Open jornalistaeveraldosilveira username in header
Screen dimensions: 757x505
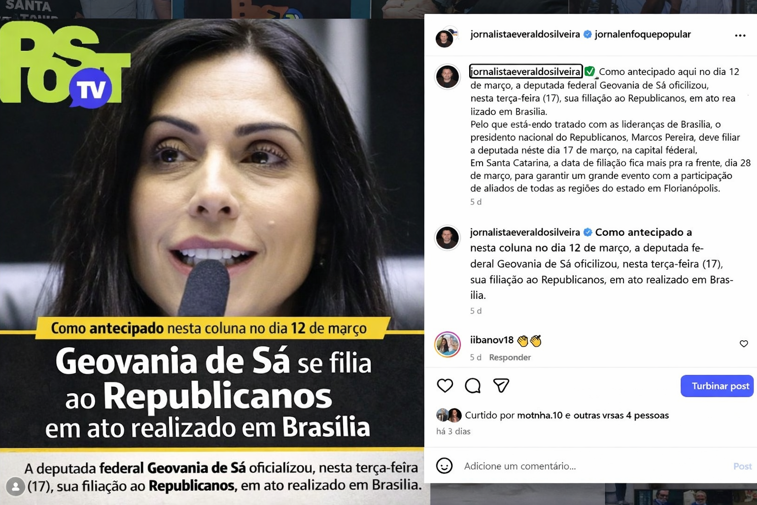coord(525,34)
